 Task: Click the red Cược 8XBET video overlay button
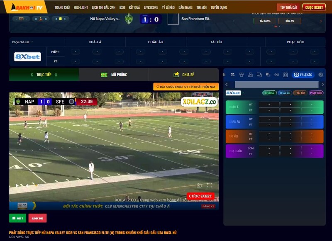(200, 196)
